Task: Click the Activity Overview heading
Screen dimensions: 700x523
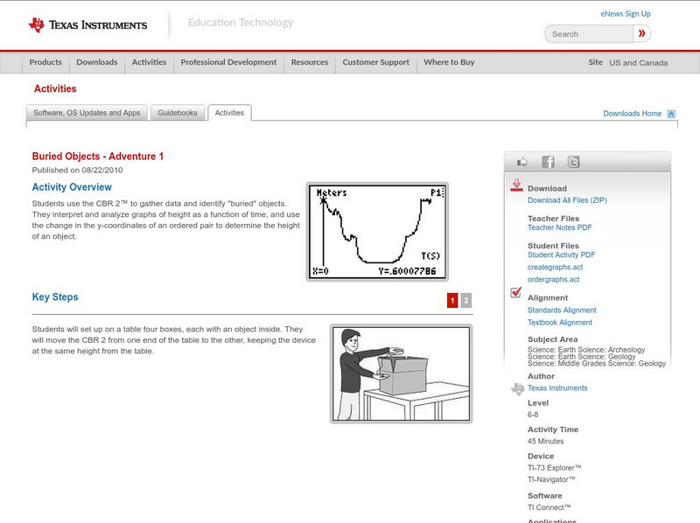Action: [72, 187]
